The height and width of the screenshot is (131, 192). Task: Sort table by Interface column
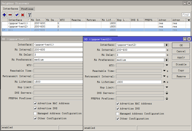(x=19, y=20)
